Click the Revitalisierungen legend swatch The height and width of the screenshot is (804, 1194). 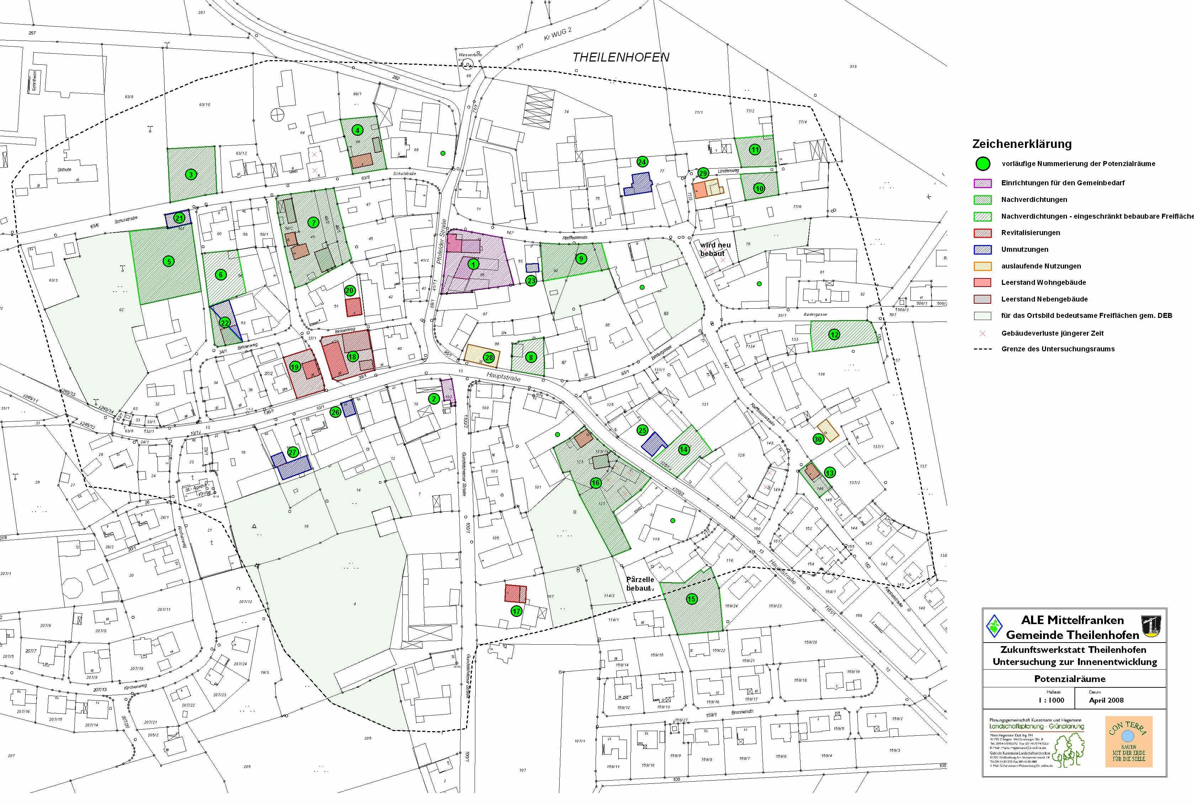(983, 233)
